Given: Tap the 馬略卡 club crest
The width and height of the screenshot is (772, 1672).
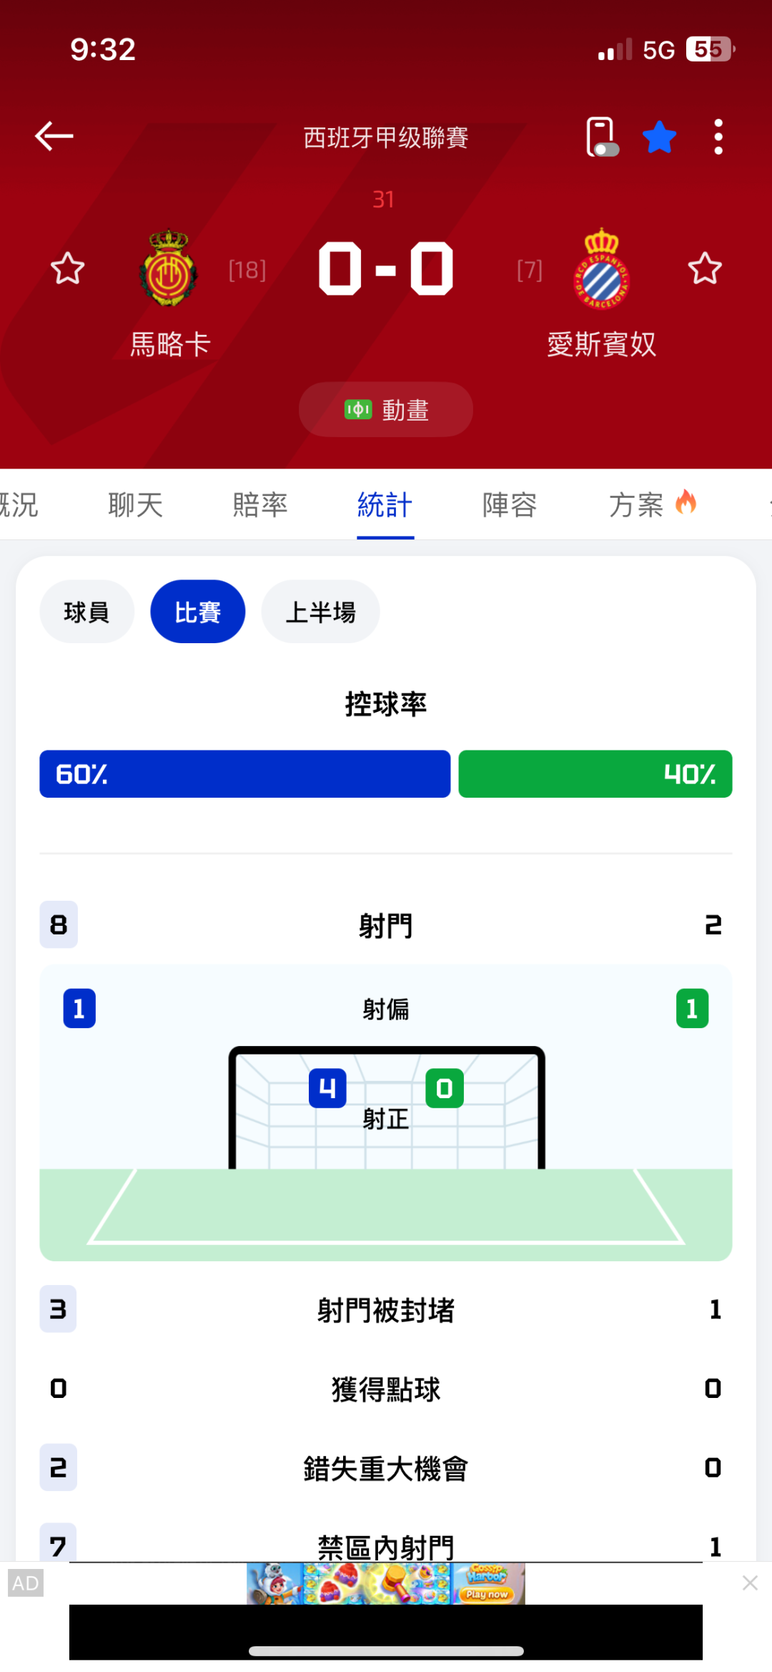Looking at the screenshot, I should click(169, 269).
